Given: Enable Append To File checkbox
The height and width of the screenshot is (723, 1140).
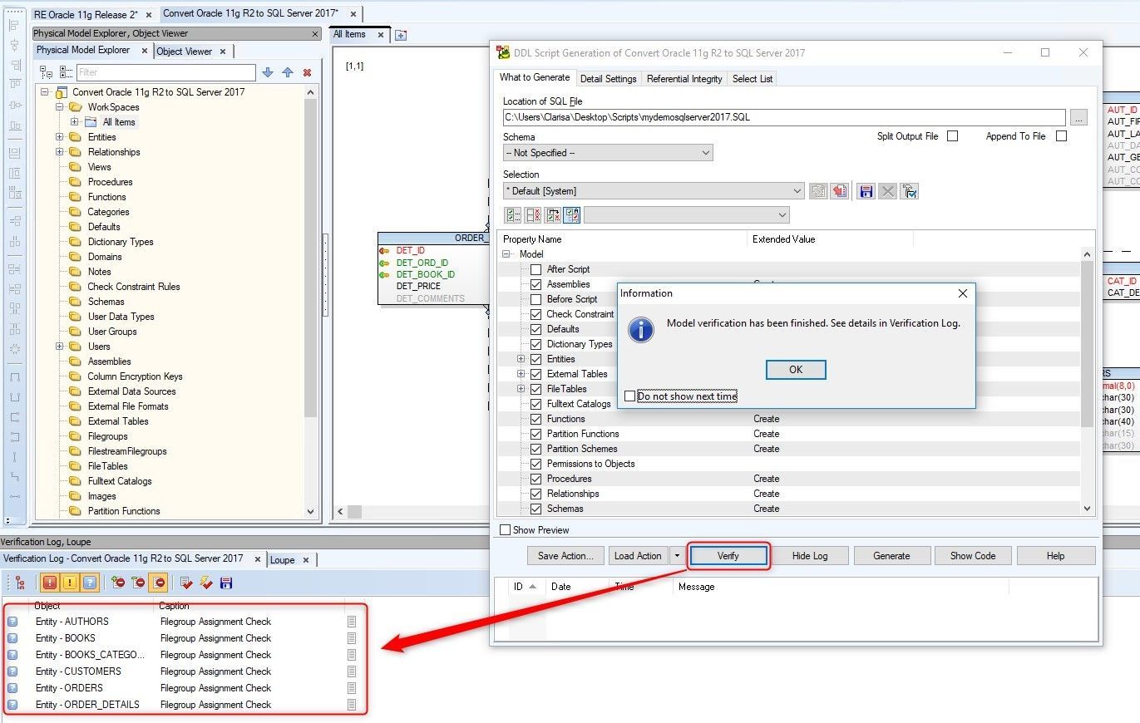Looking at the screenshot, I should 1061,136.
